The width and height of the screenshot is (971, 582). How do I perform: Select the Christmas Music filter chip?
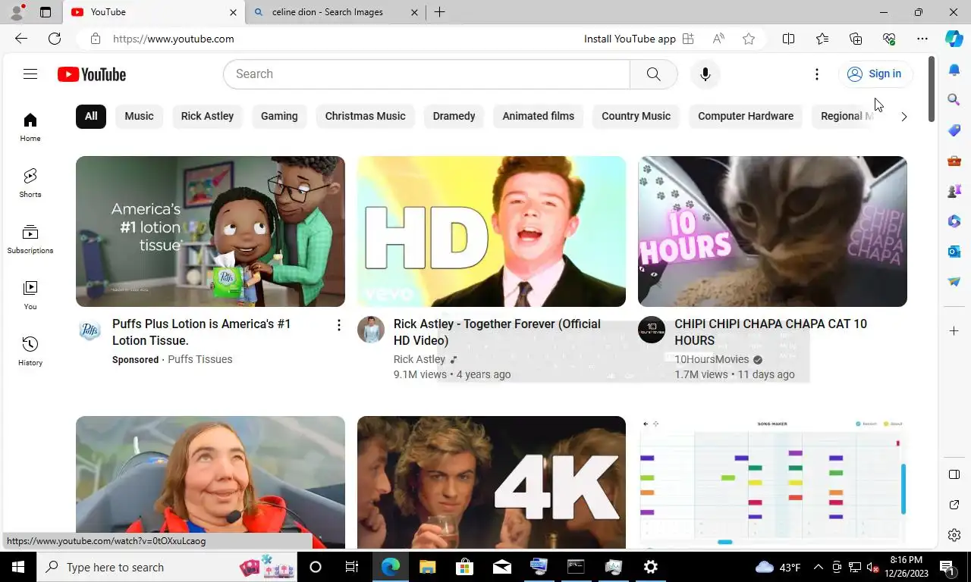coord(365,116)
